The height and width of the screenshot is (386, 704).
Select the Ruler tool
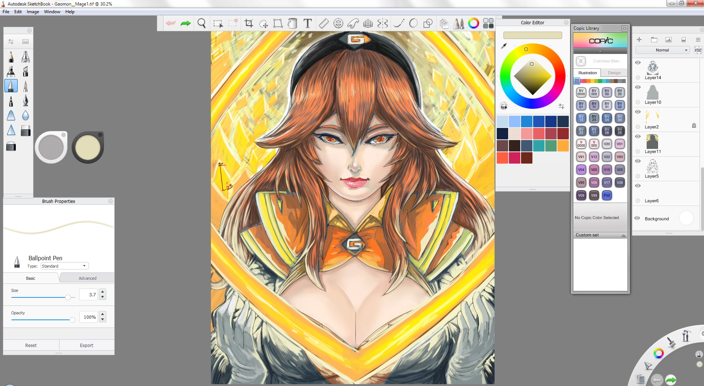click(x=323, y=24)
